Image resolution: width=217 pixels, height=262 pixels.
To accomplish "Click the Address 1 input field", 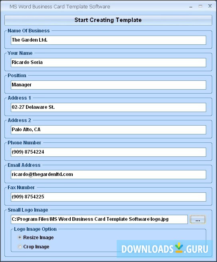I will [108, 107].
